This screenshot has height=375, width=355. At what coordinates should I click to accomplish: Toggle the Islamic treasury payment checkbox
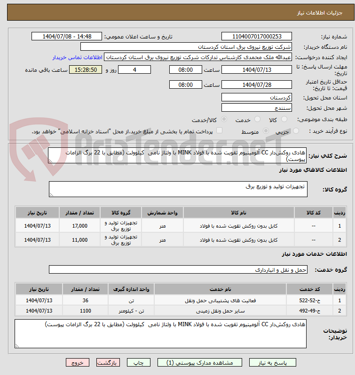click(x=219, y=130)
